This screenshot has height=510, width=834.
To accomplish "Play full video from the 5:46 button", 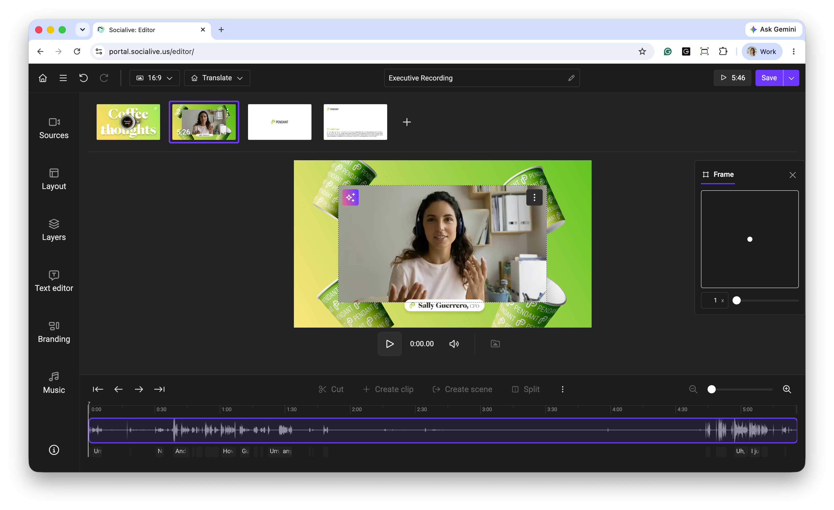I will click(733, 78).
